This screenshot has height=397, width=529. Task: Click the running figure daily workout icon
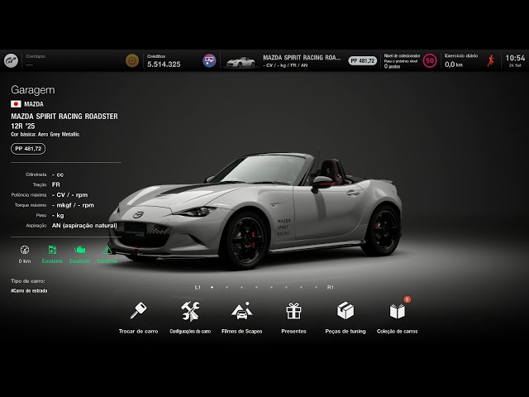490,60
